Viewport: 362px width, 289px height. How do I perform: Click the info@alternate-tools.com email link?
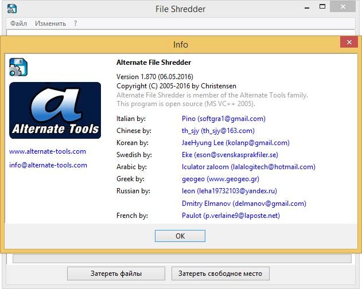tap(48, 165)
